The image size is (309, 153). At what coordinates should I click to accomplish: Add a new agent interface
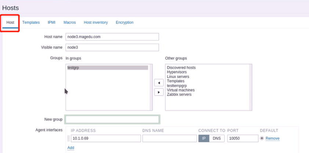click(x=71, y=148)
